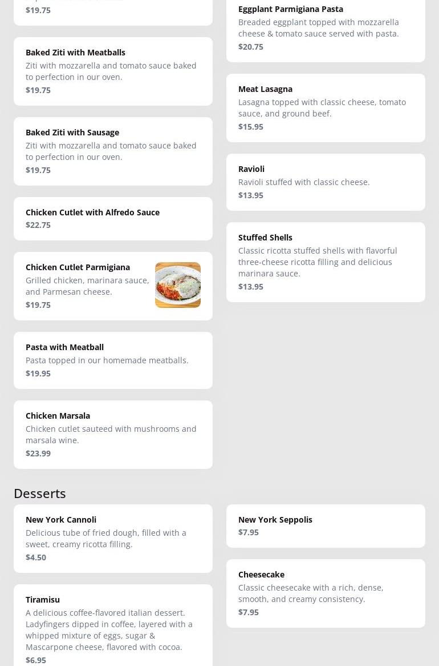Select Baked Ziti with Meatballs item
Image resolution: width=439 pixels, height=666 pixels.
click(x=113, y=71)
